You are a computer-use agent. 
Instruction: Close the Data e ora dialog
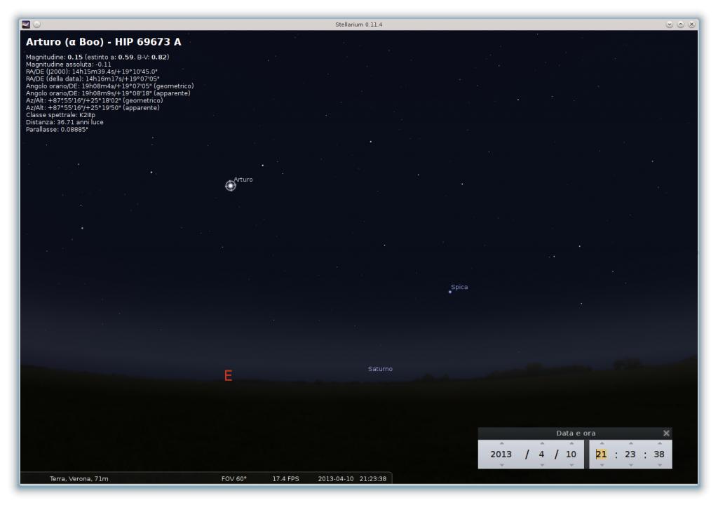(x=666, y=433)
